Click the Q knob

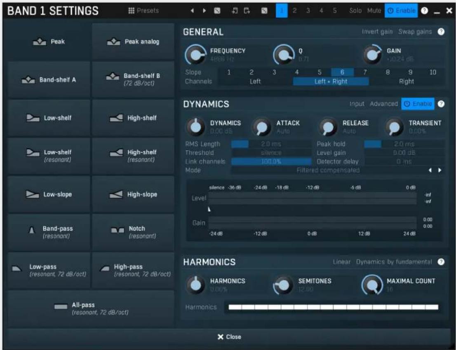tap(284, 55)
